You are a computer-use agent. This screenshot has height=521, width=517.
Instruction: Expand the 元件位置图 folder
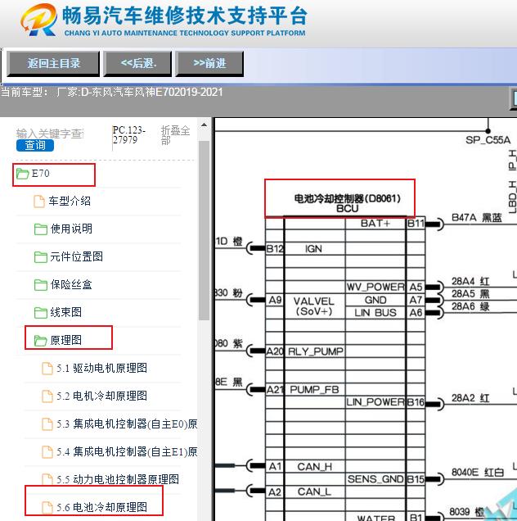pyautogui.click(x=76, y=256)
